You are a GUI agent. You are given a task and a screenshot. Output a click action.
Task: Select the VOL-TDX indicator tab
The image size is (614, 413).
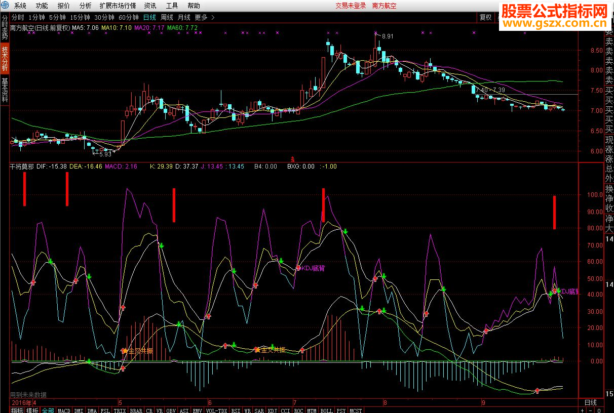point(217,410)
